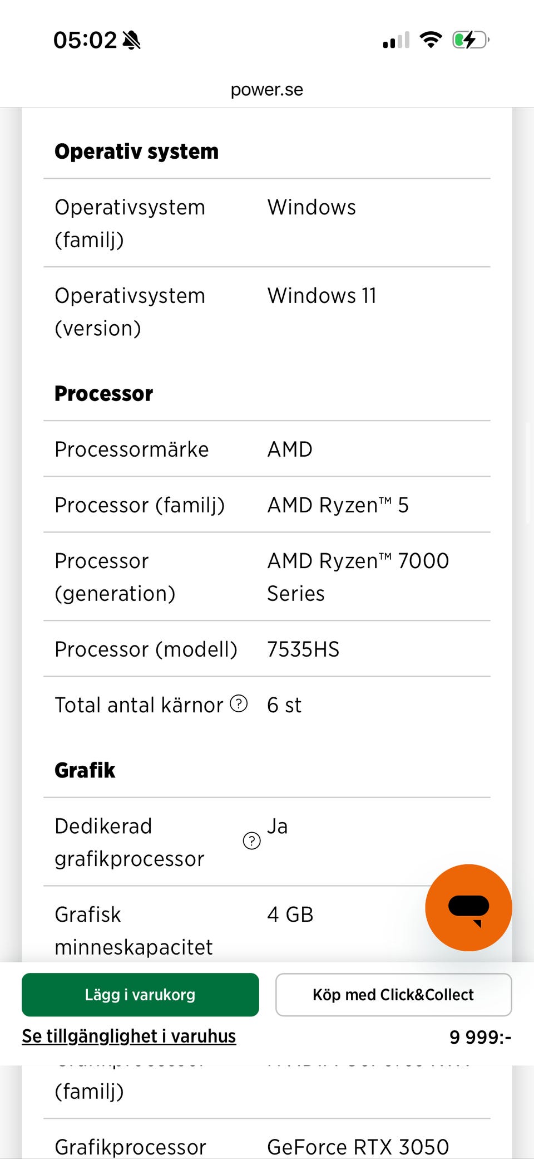The height and width of the screenshot is (1159, 534).
Task: Tap the GeForce RTX 3050 value
Action: pyautogui.click(x=358, y=1147)
